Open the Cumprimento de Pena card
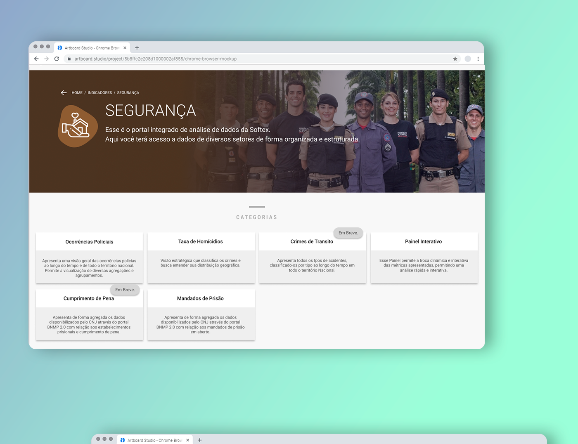Screen dimensions: 578x444 click(x=89, y=315)
